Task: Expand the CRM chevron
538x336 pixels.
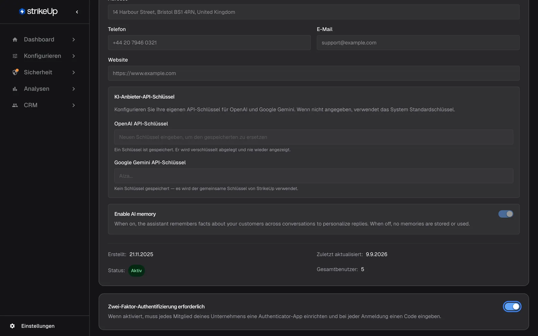Action: coord(74,105)
